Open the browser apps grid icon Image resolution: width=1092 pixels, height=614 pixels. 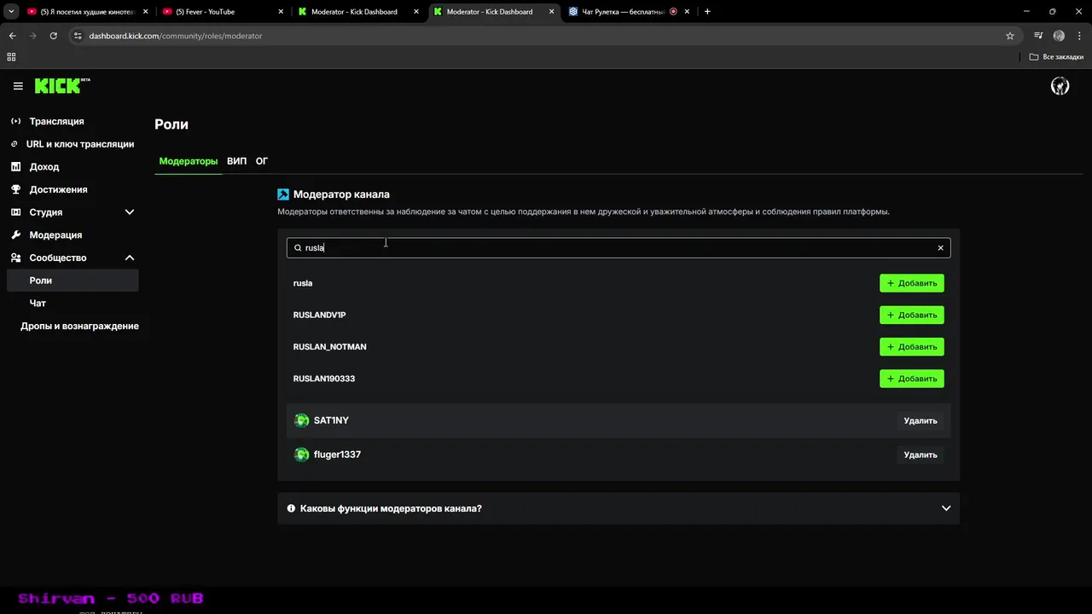(x=11, y=57)
